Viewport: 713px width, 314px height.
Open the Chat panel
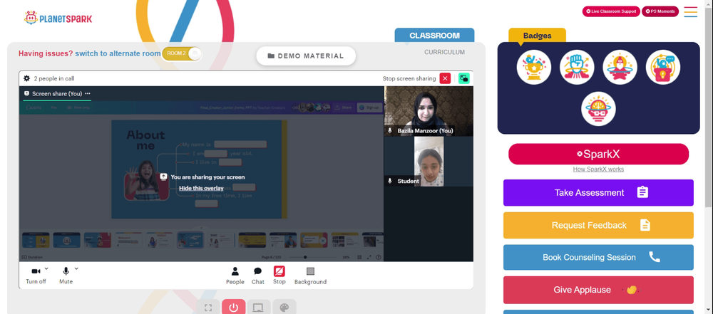click(x=258, y=276)
